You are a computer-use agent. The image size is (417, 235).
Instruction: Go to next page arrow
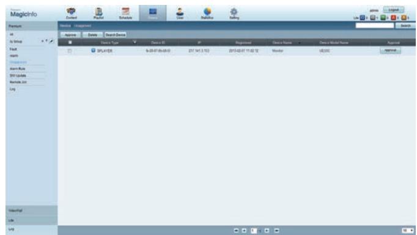(267, 231)
